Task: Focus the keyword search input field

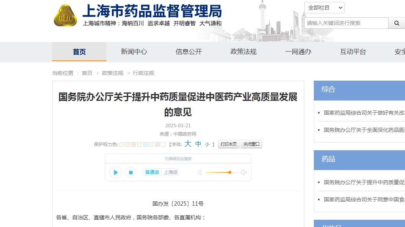Action: click(x=346, y=23)
